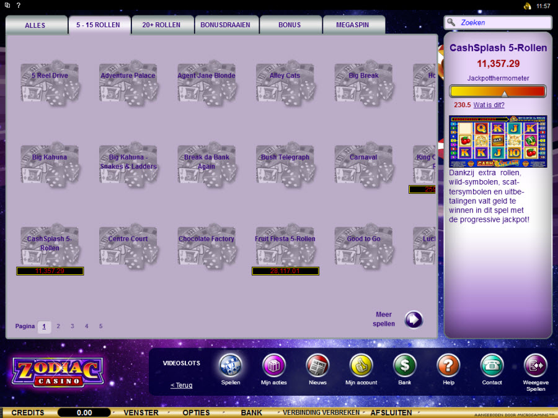Switch Weergave Spellen view icon
Image resolution: width=558 pixels, height=418 pixels.
tap(536, 365)
